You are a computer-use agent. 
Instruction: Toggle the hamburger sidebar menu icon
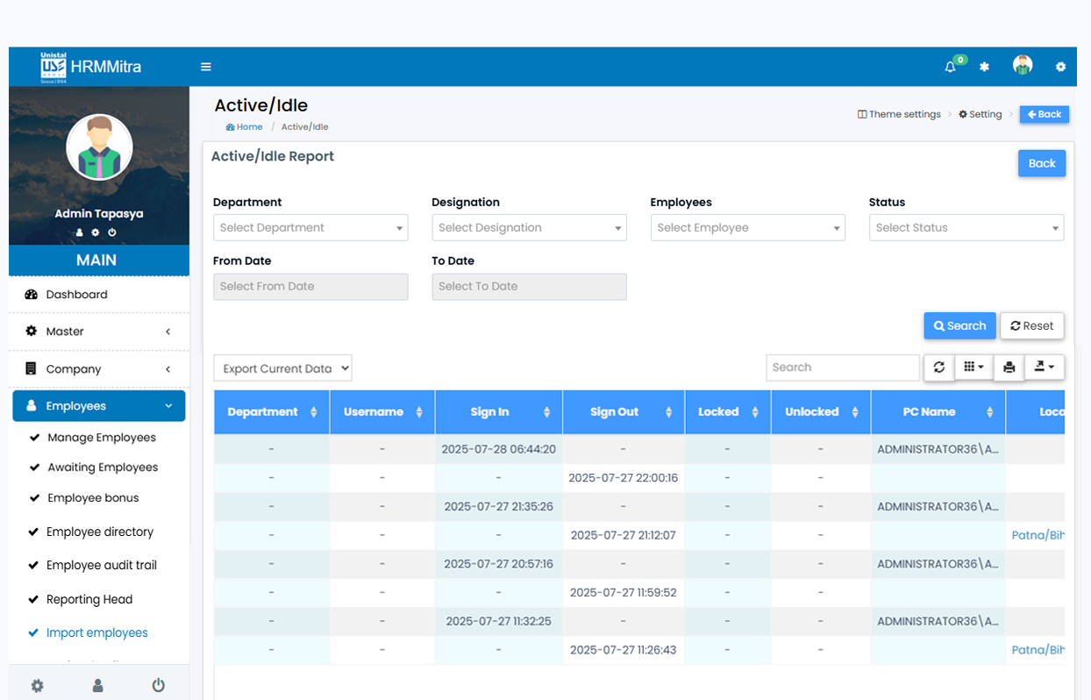(206, 67)
